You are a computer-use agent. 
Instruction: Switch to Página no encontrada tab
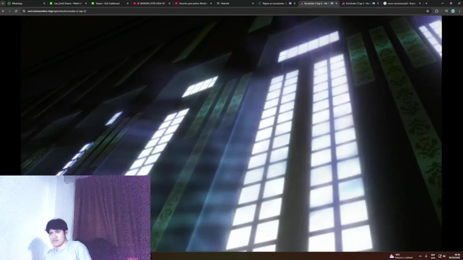276,3
